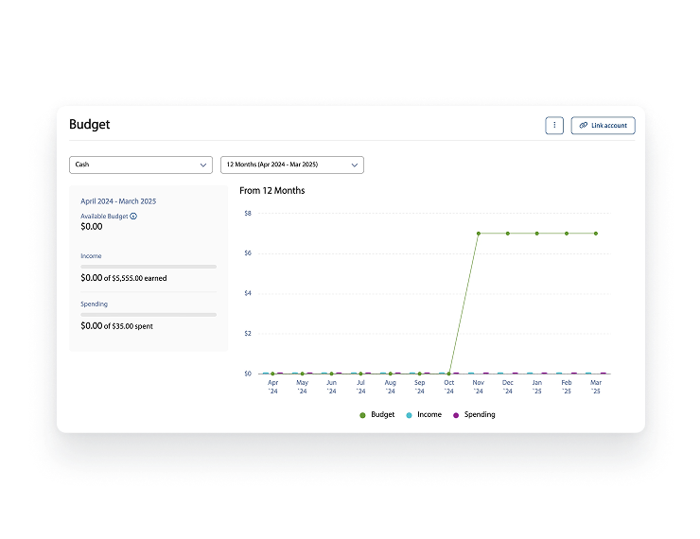700x539 pixels.
Task: Toggle the Budget legend series
Action: tap(377, 414)
